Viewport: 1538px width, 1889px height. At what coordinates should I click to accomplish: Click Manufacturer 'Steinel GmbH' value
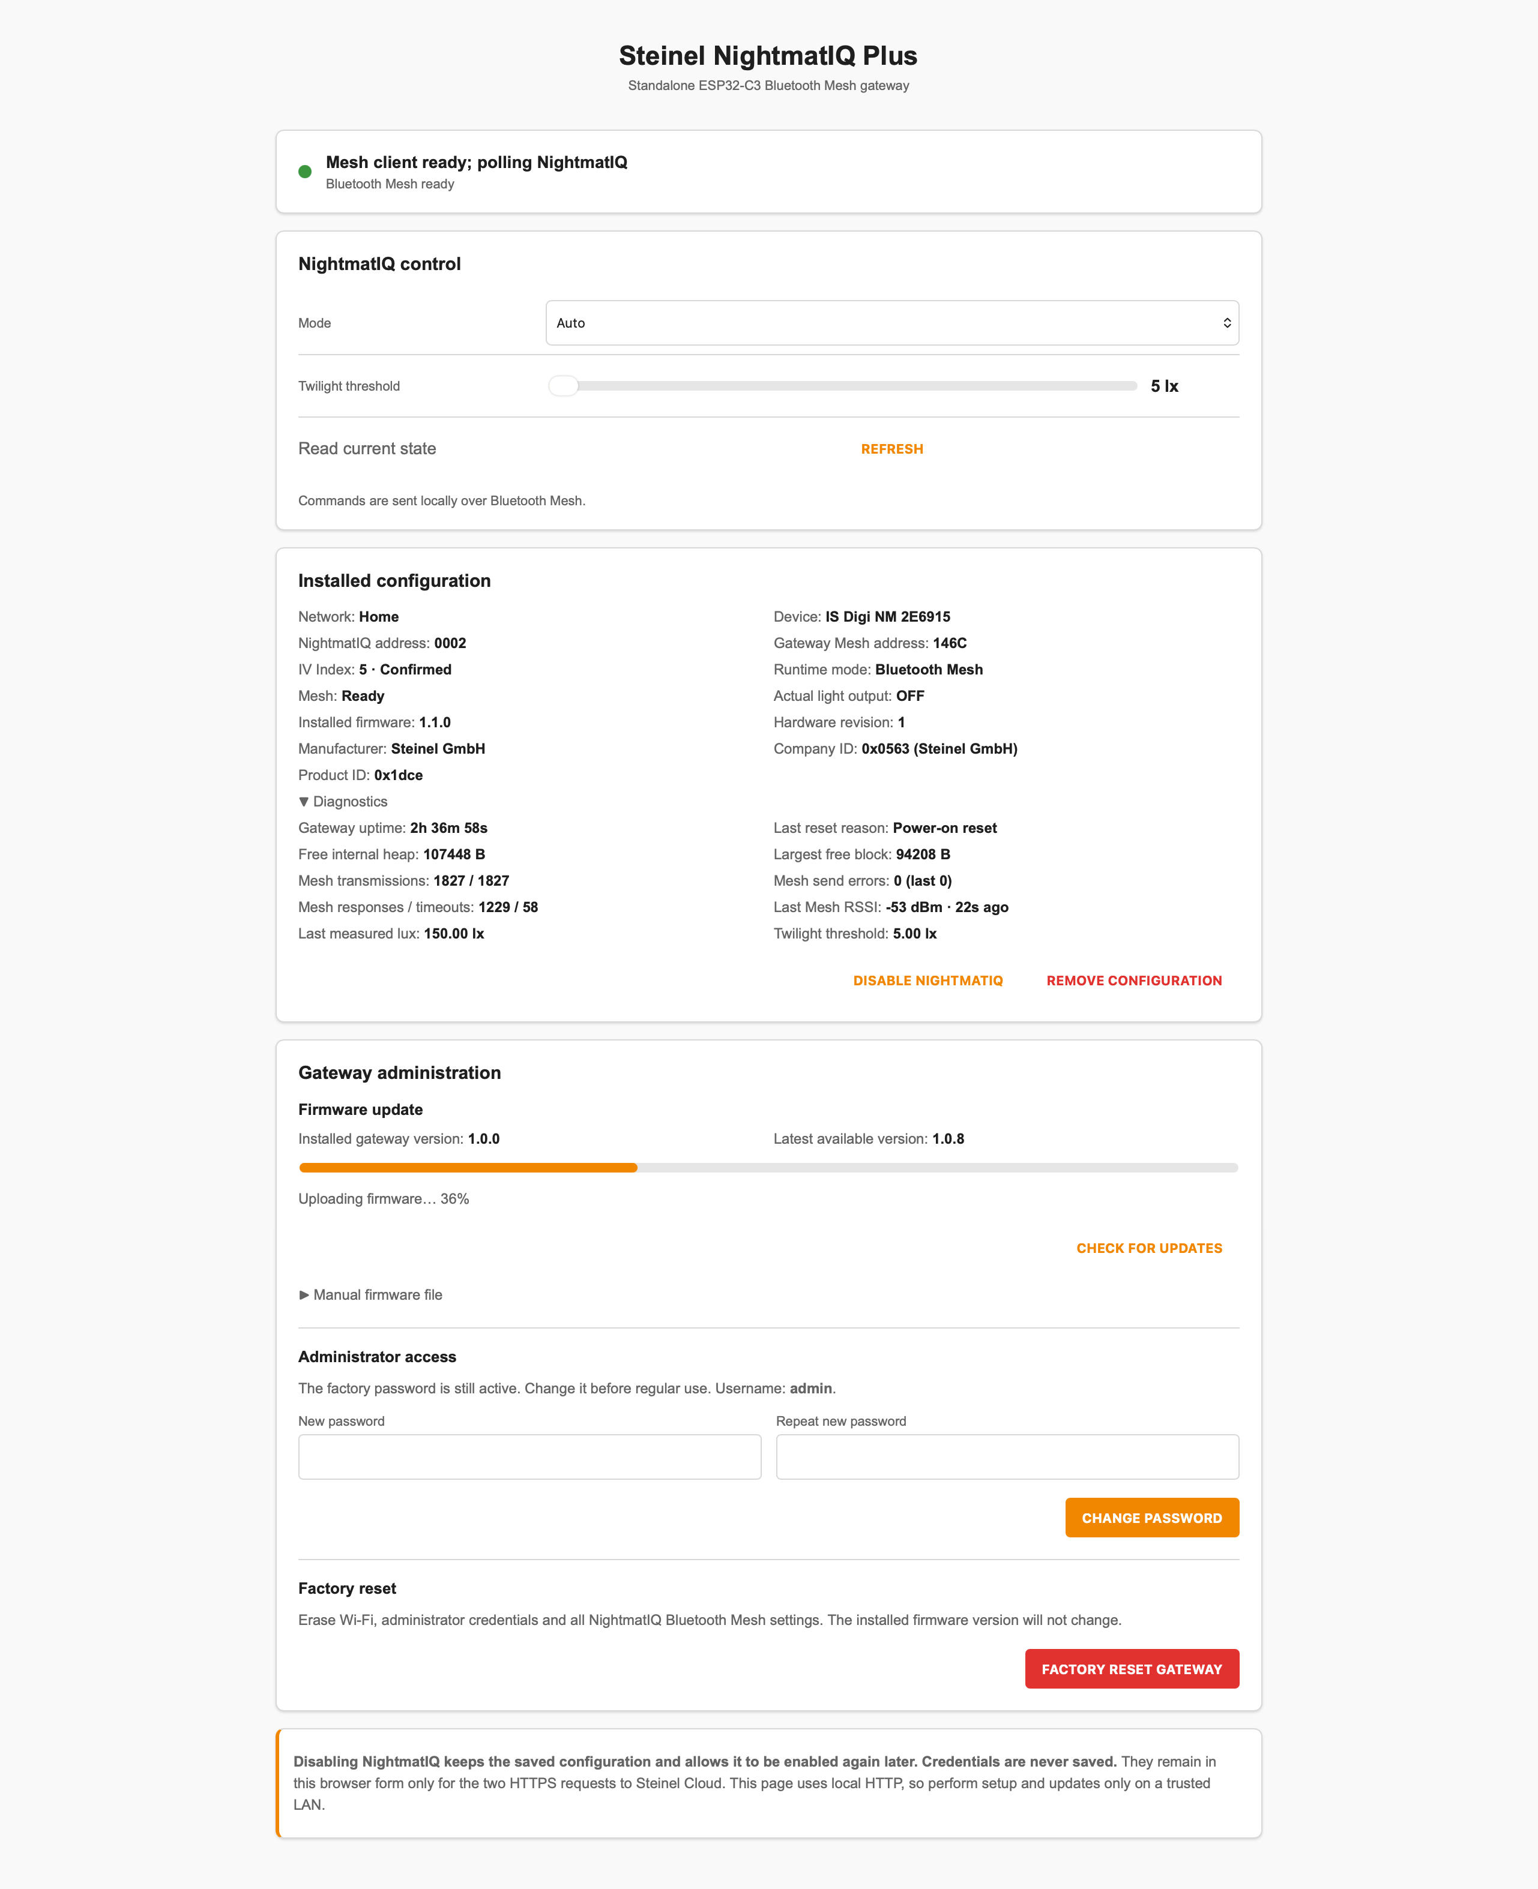point(438,749)
